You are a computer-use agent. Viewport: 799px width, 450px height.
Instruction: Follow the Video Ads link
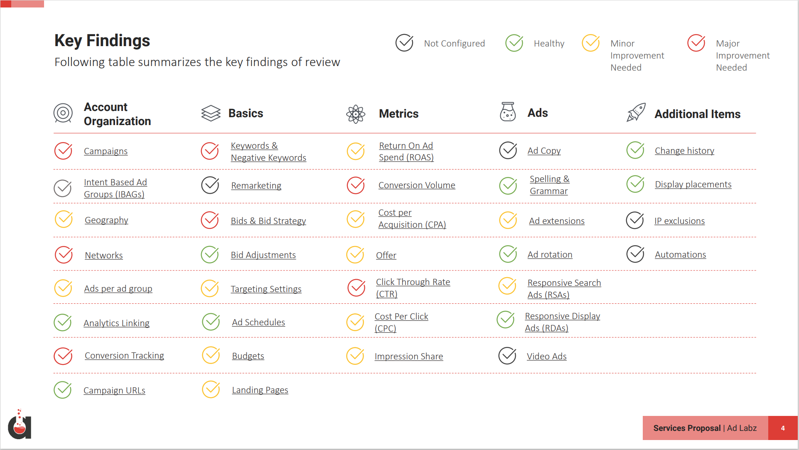[x=546, y=357]
